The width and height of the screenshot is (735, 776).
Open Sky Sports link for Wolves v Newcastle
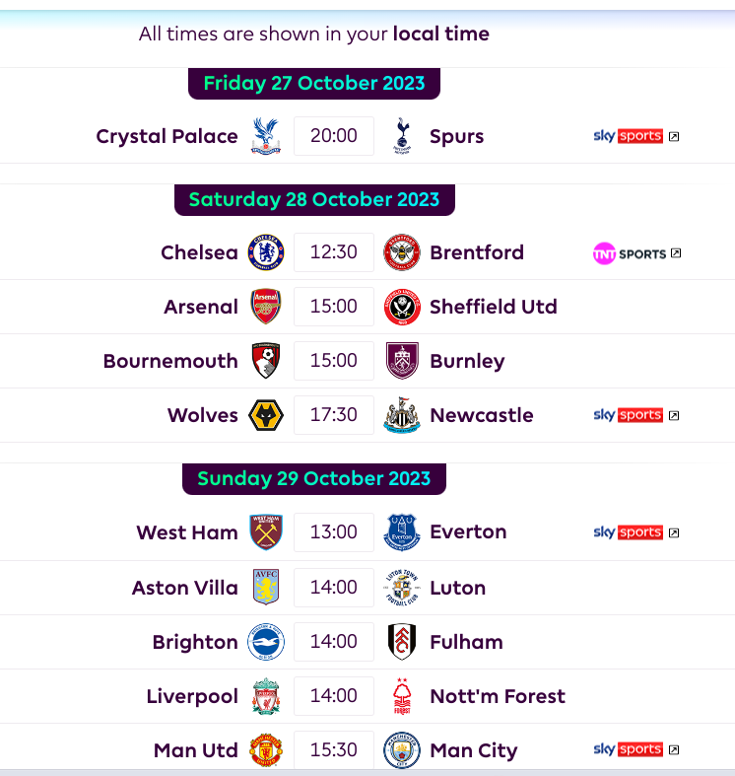tap(636, 415)
